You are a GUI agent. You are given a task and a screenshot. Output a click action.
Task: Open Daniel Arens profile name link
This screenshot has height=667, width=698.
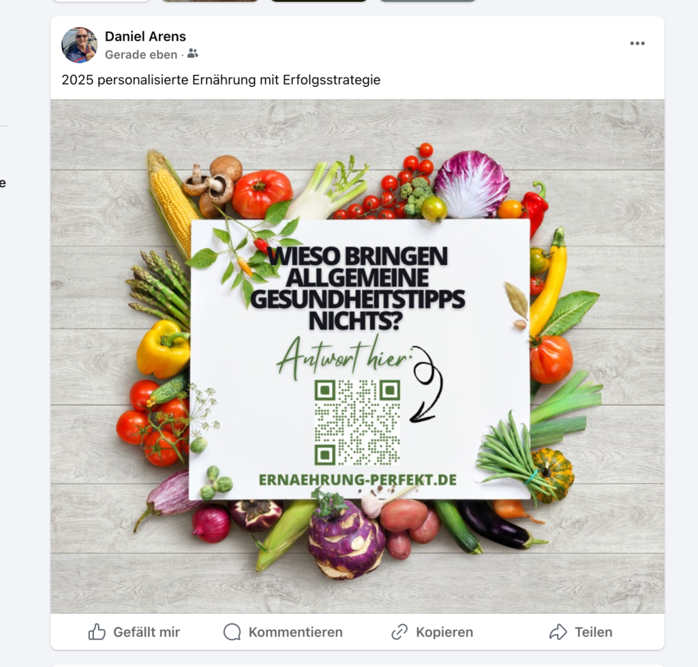click(x=145, y=37)
